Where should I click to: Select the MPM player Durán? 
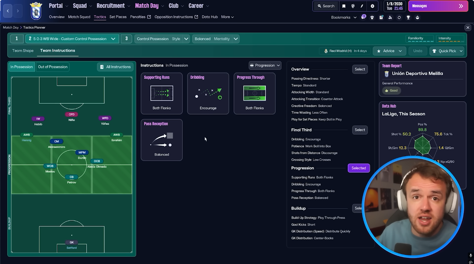(82, 155)
